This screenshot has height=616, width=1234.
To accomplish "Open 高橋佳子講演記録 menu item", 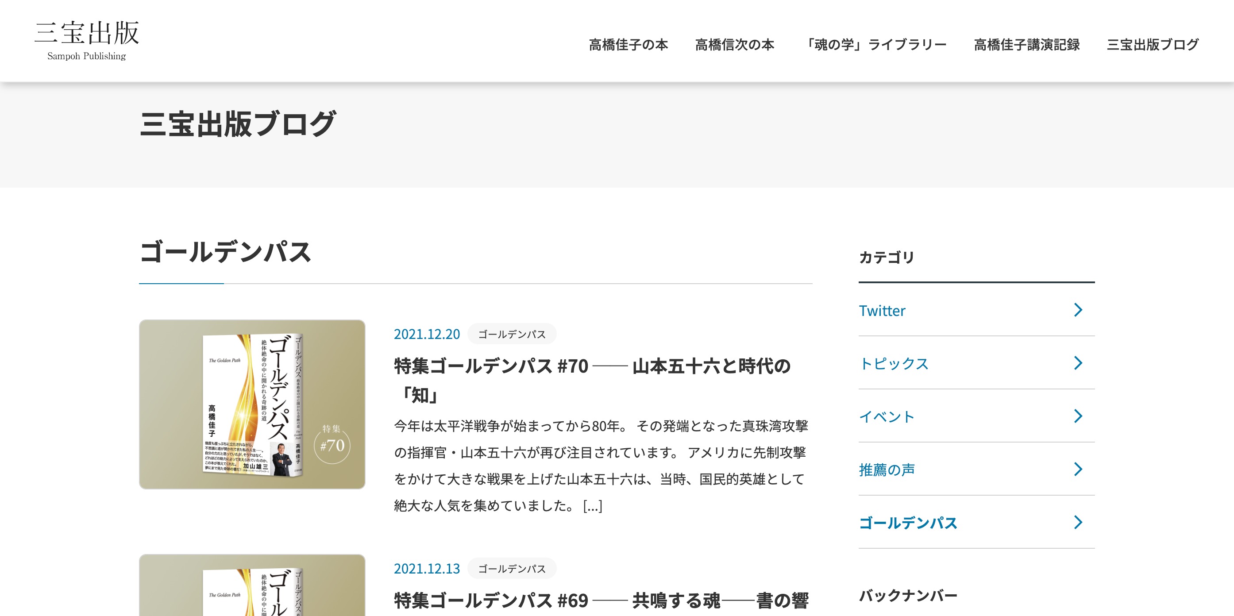I will pos(1026,45).
